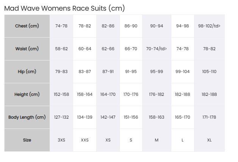Click the body length value 142-147
The image size is (238, 162).
108,118
